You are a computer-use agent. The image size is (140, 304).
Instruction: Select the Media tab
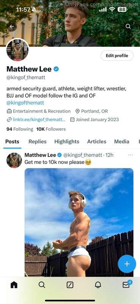coord(122,141)
